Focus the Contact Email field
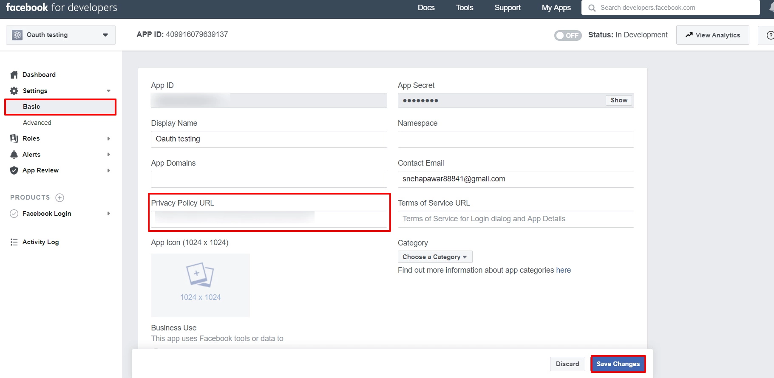The height and width of the screenshot is (378, 774). point(516,179)
